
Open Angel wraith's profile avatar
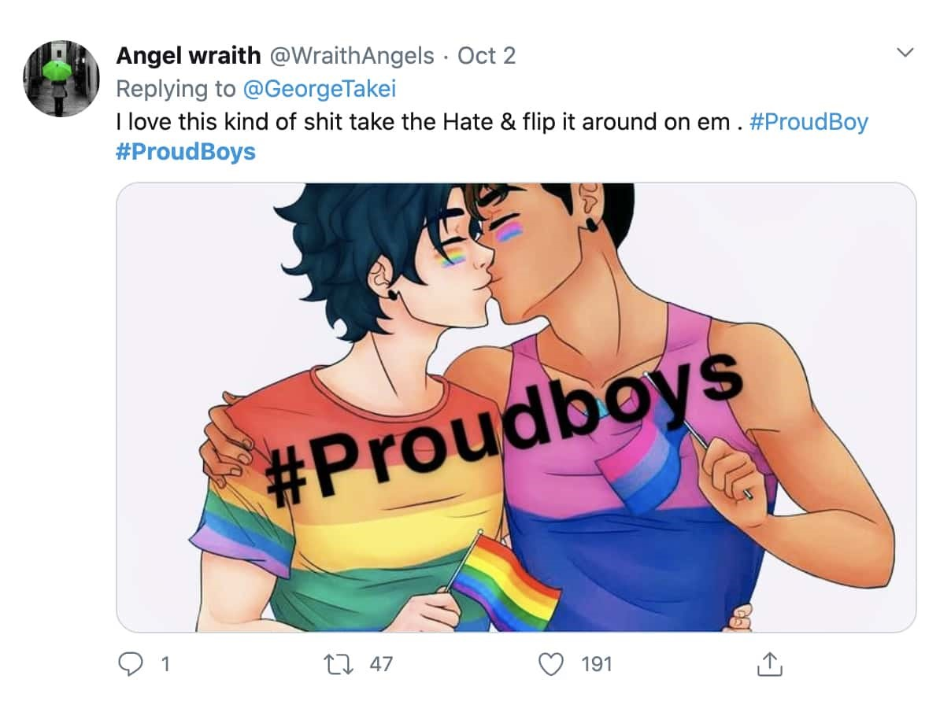61,79
